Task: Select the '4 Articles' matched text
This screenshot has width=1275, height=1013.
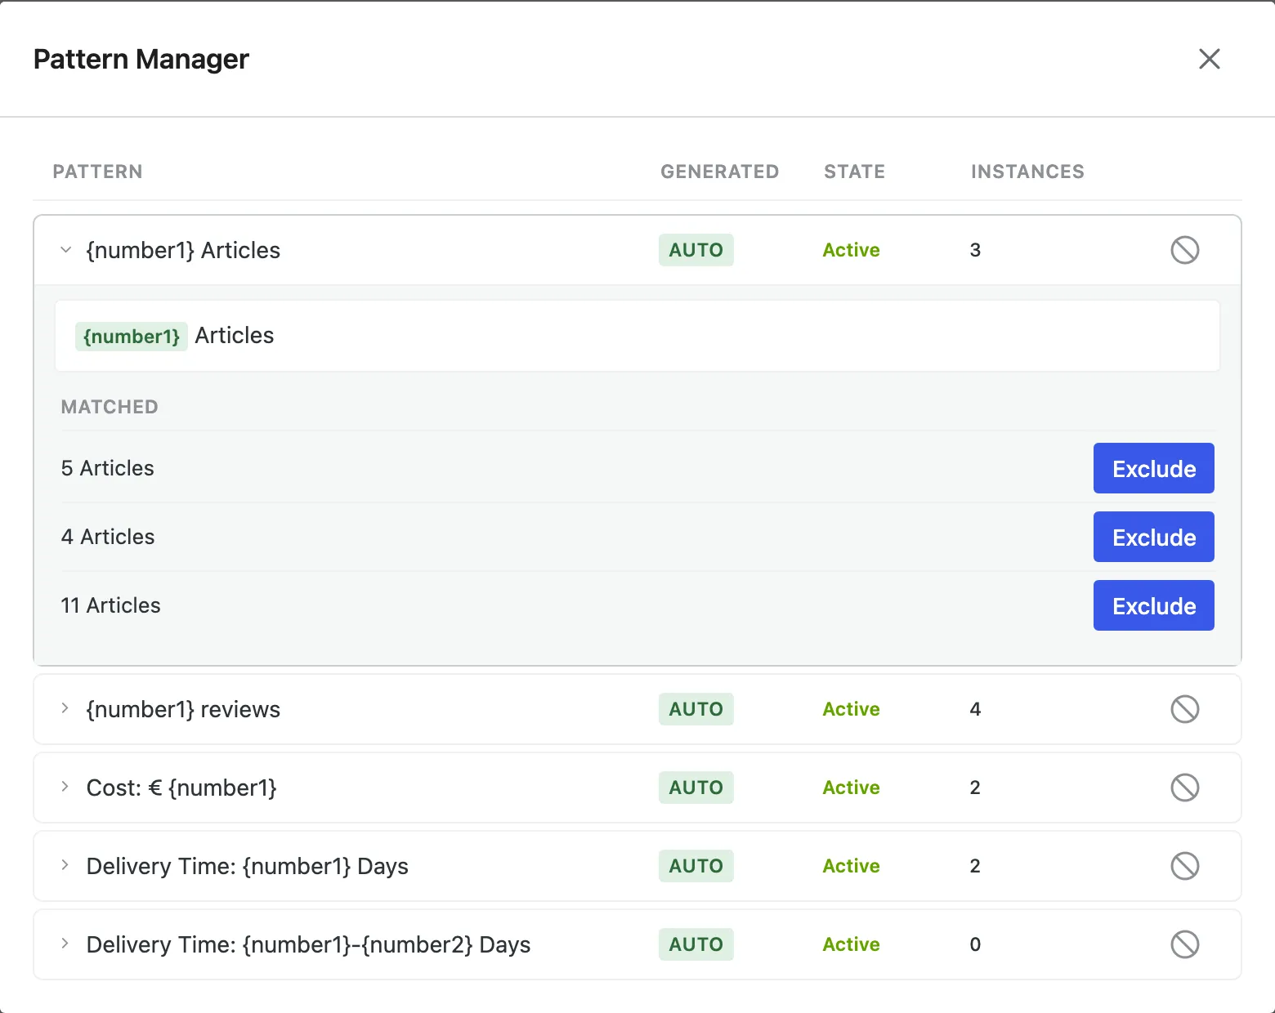Action: [108, 537]
